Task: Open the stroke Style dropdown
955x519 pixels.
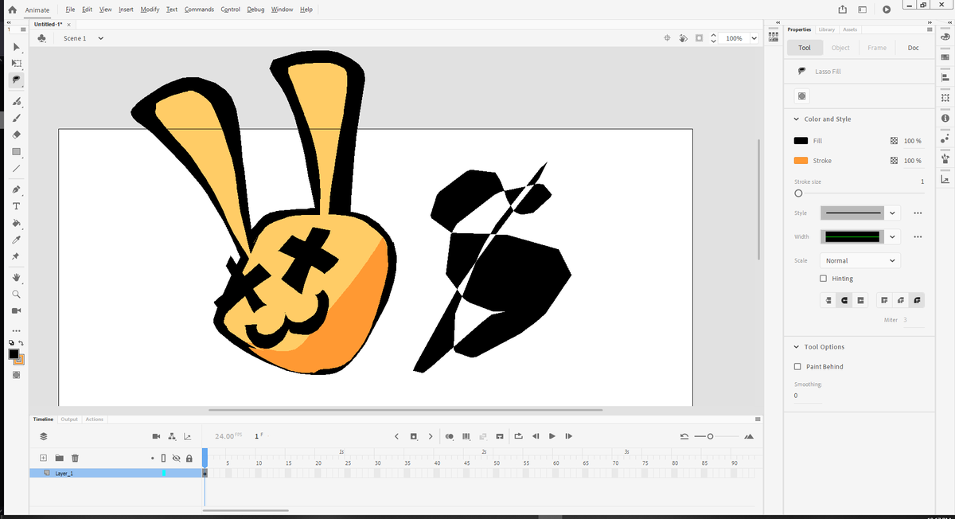Action: tap(893, 213)
